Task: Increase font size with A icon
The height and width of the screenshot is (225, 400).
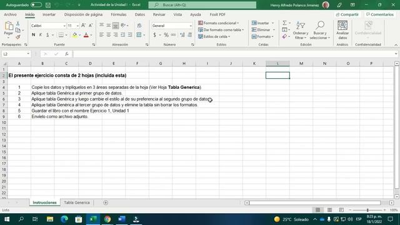Action: [x=83, y=26]
